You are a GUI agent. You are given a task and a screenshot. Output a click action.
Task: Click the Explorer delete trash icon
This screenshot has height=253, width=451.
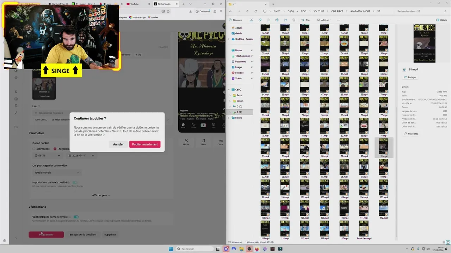pyautogui.click(x=294, y=20)
